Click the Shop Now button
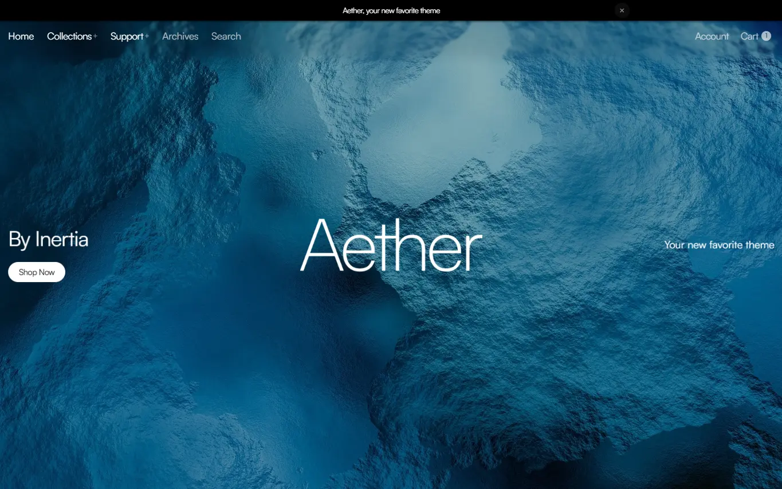This screenshot has height=489, width=782. [x=37, y=272]
